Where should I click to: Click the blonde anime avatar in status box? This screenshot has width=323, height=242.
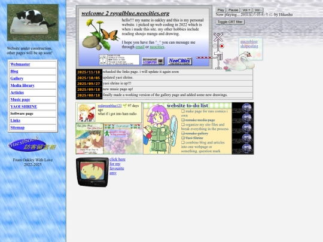coord(86,112)
